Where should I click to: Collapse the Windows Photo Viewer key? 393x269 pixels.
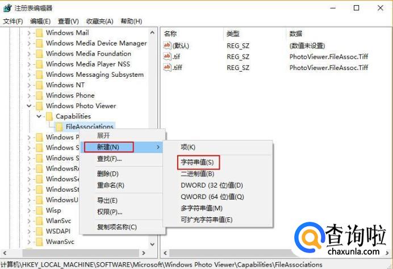pyautogui.click(x=29, y=106)
